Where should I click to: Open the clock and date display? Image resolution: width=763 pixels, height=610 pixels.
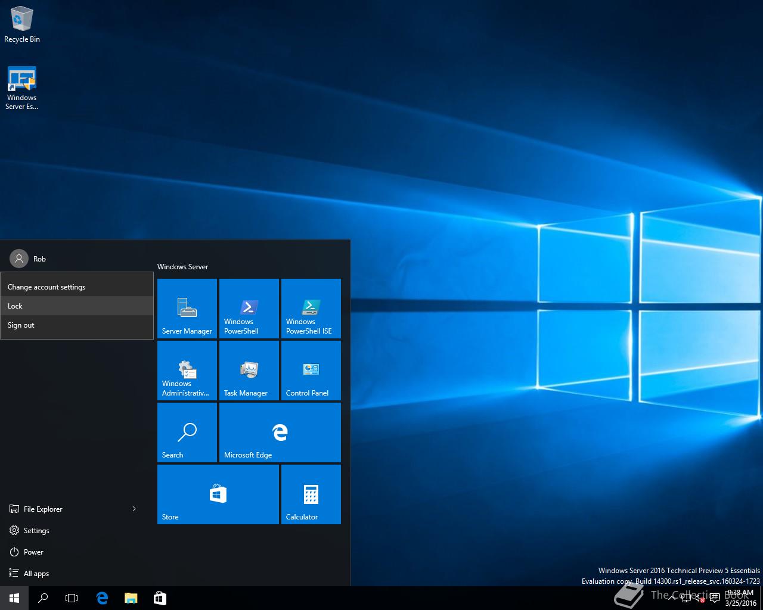pos(740,598)
